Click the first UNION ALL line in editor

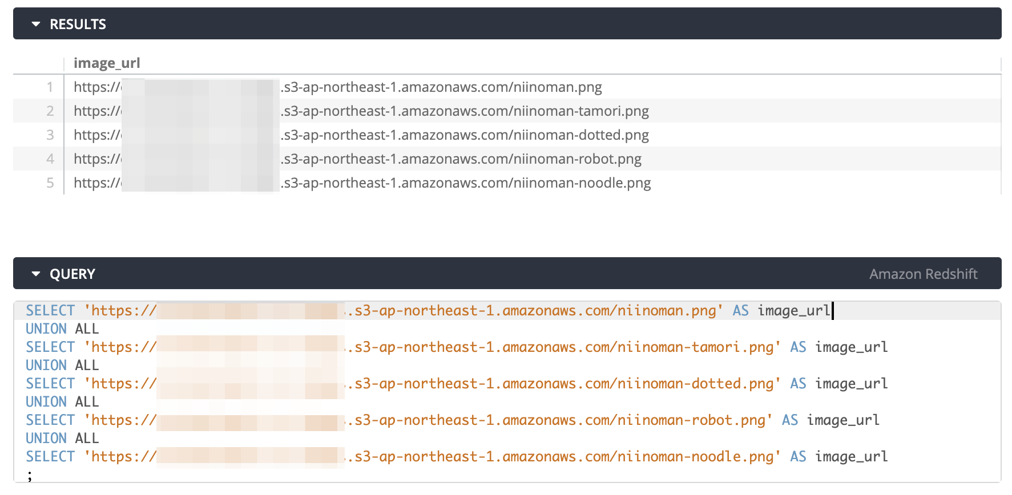62,328
